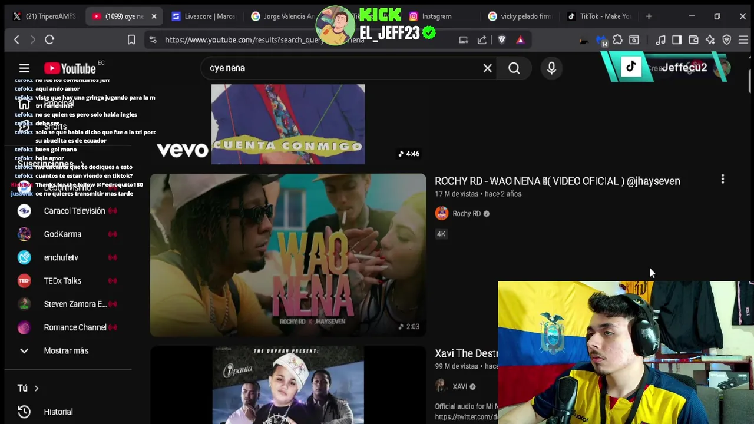The height and width of the screenshot is (424, 754).
Task: Switch to the TikTok tab
Action: click(600, 16)
